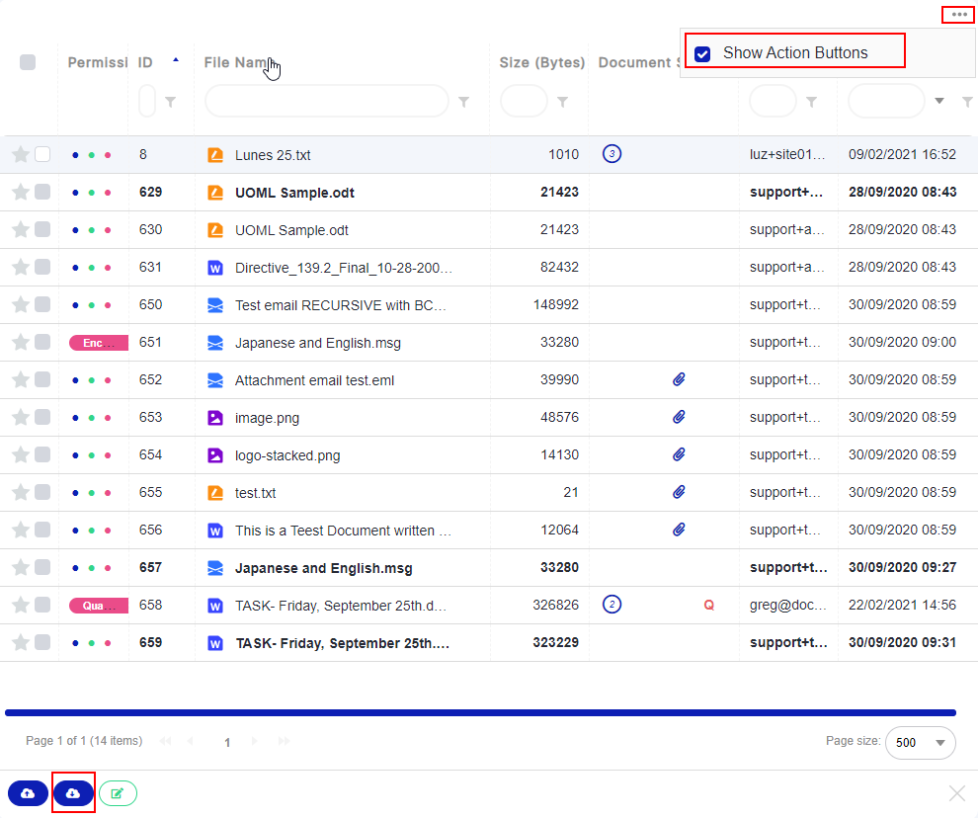Click the Qua... permission badge
The width and height of the screenshot is (978, 818).
tap(99, 606)
